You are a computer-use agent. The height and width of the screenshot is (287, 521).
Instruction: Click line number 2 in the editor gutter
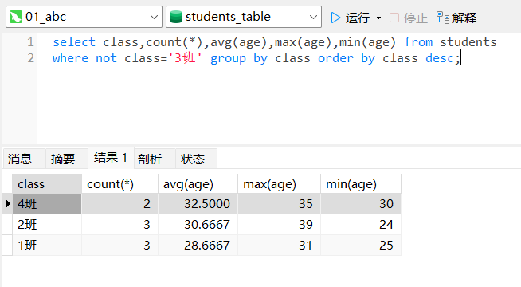[x=30, y=58]
